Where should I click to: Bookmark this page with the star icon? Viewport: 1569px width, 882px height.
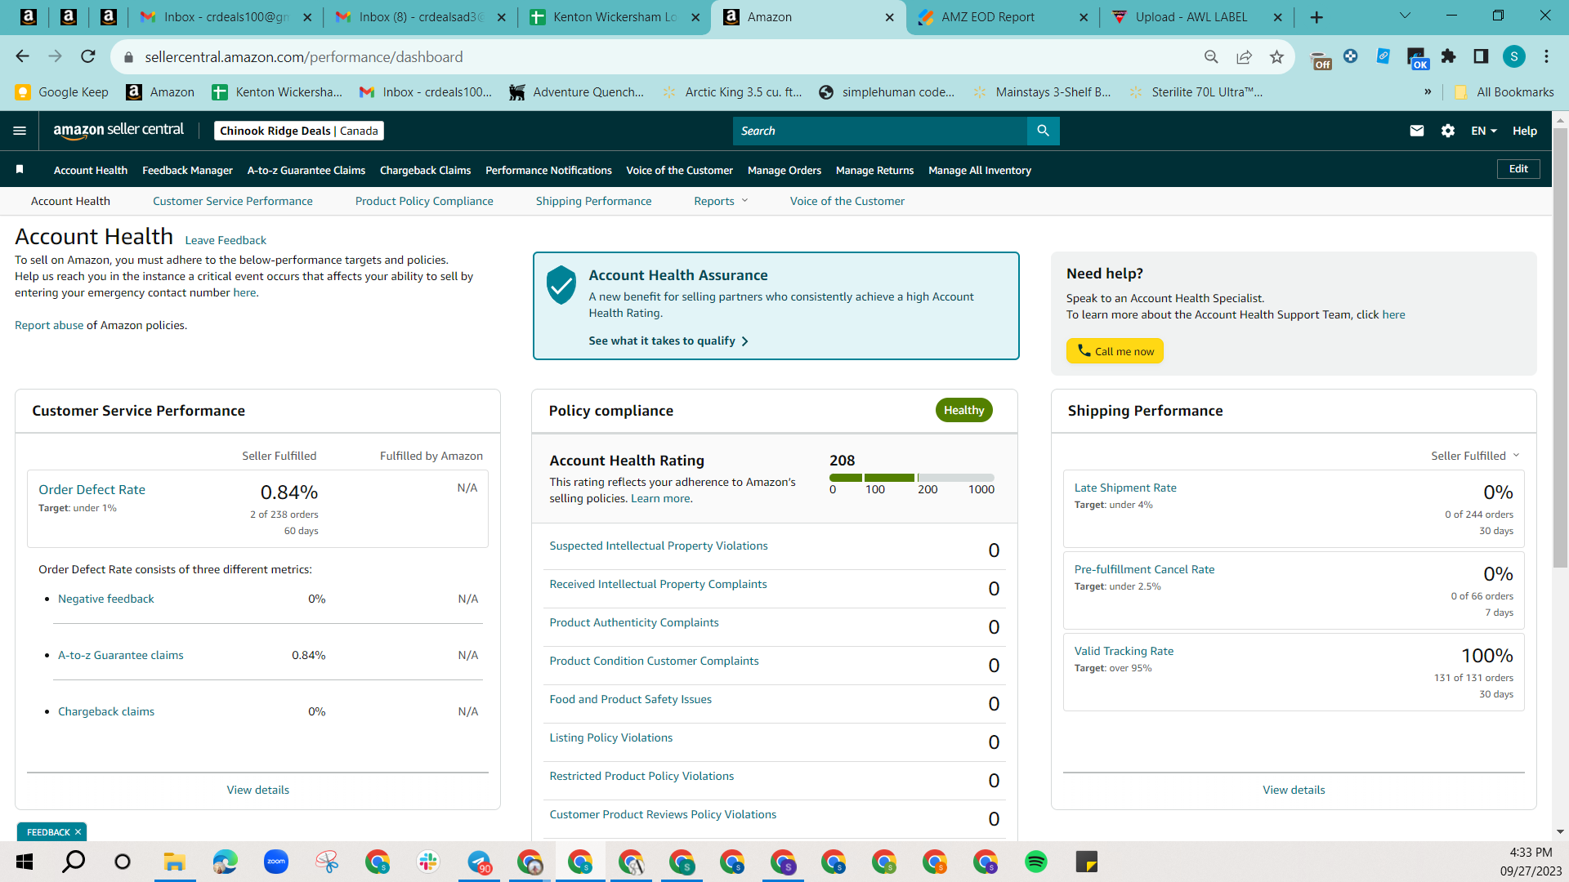(1276, 56)
